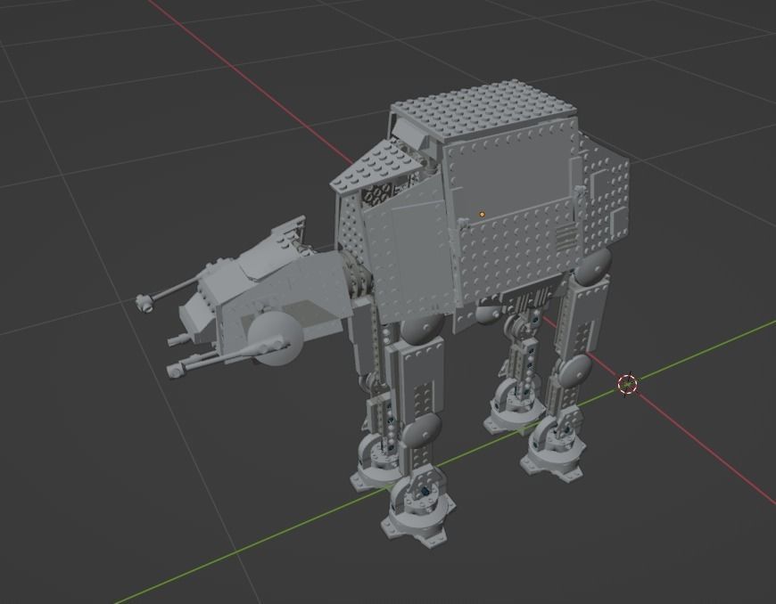Image resolution: width=776 pixels, height=604 pixels.
Task: Click the circular disc joint near head
Action: click(277, 339)
